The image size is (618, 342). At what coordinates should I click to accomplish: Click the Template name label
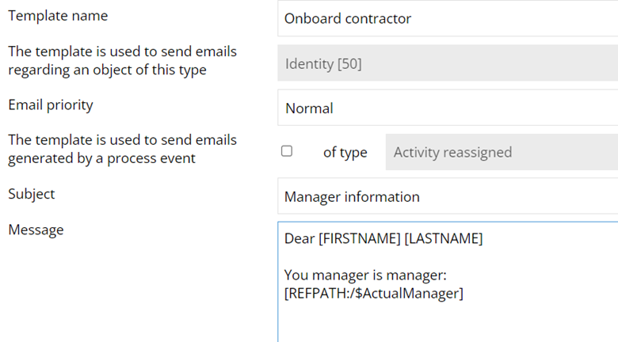[58, 16]
